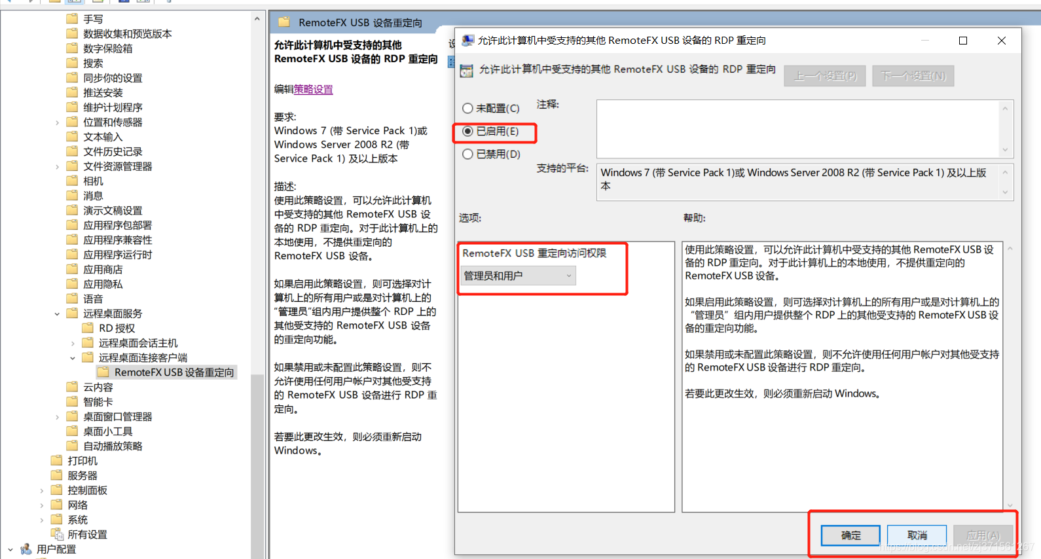Click the 文件历史记录 folder icon
Viewport: 1041px width, 559px height.
72,151
